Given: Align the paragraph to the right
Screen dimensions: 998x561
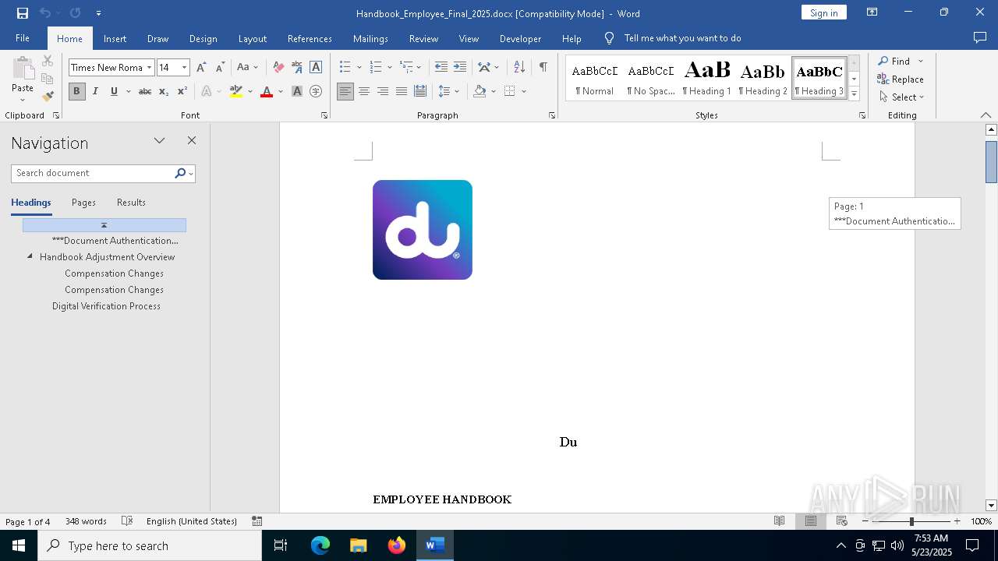Looking at the screenshot, I should click(x=383, y=92).
